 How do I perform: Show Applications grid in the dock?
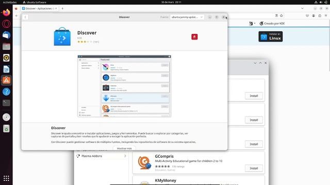tap(6, 178)
